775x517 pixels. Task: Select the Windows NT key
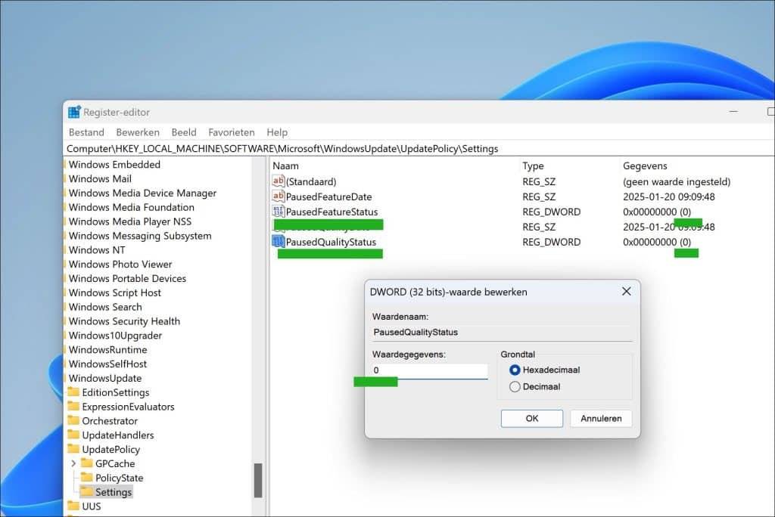click(97, 250)
